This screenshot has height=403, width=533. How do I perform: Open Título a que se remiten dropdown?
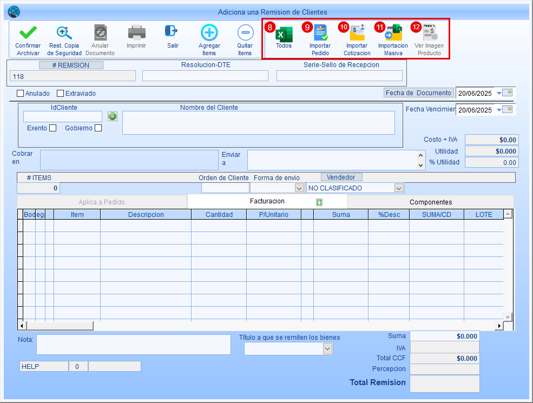(x=327, y=349)
